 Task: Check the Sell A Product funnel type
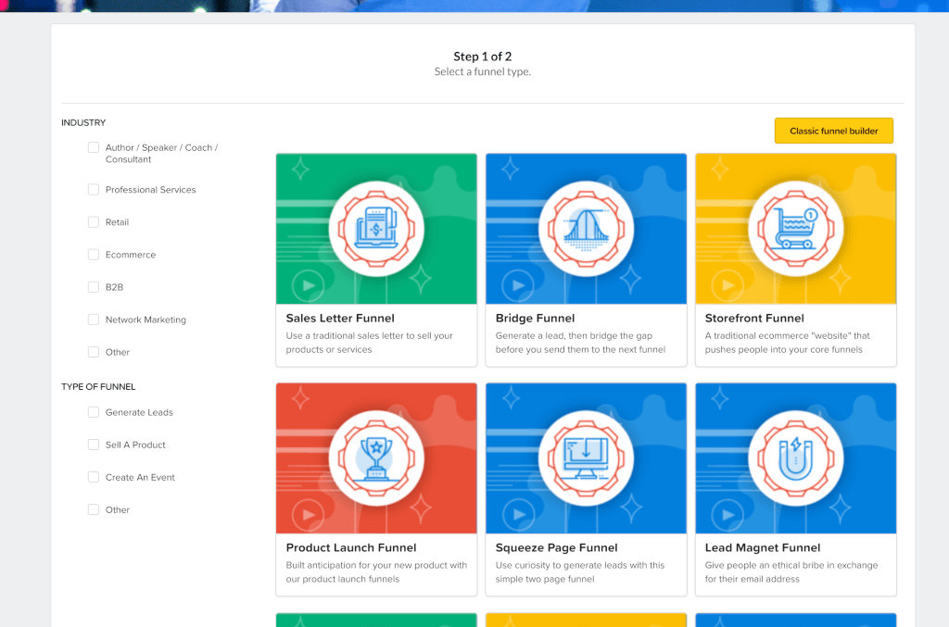[x=93, y=445]
